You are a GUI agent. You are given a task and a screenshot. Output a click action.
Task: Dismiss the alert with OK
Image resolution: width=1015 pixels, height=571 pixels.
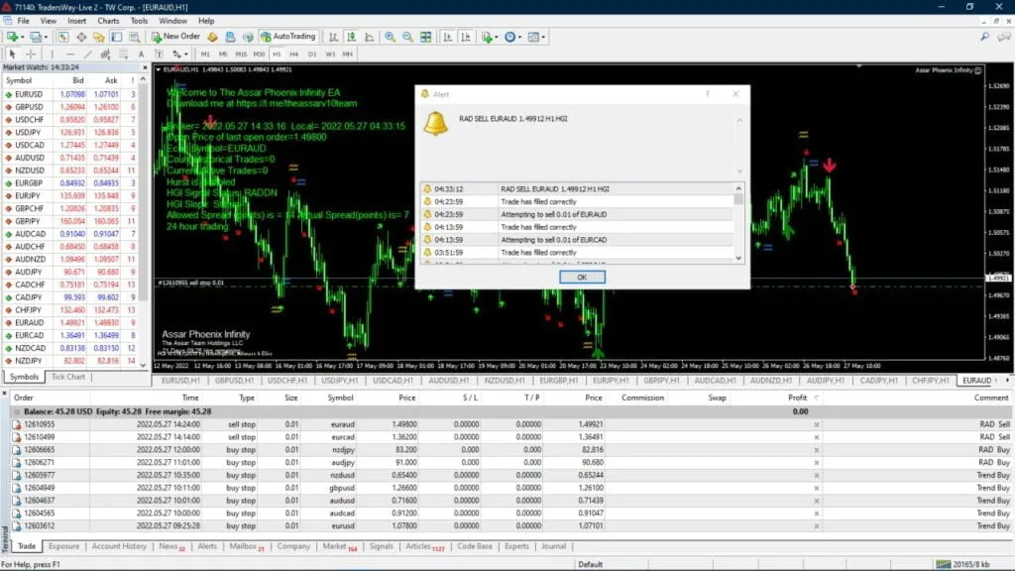582,277
